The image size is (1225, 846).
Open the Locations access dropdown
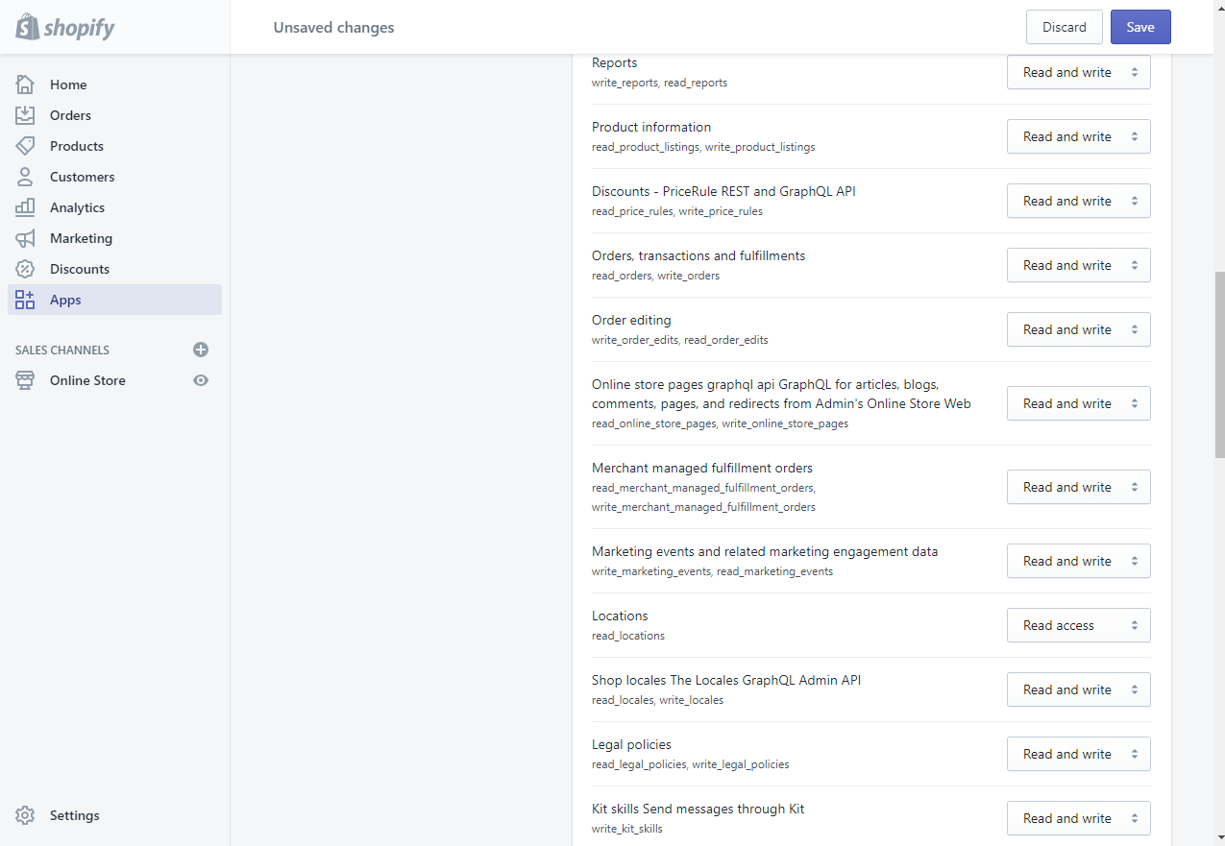tap(1078, 625)
